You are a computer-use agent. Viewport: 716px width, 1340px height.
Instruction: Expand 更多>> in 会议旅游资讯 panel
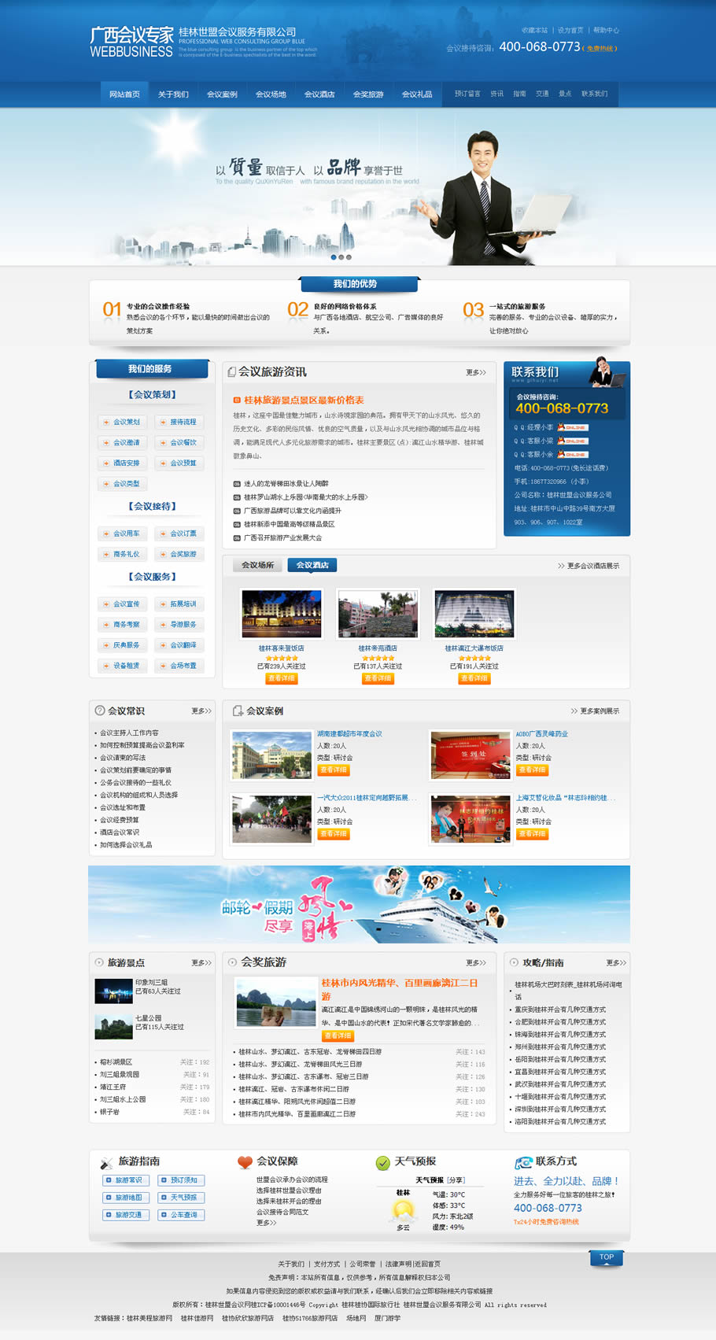tap(475, 372)
